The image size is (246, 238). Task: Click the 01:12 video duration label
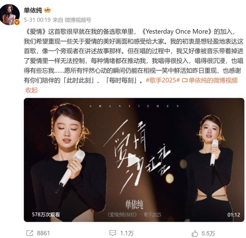(234, 215)
